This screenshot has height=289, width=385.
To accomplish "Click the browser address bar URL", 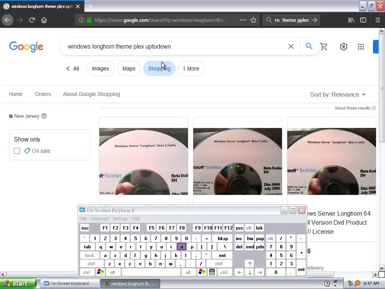I will [159, 20].
